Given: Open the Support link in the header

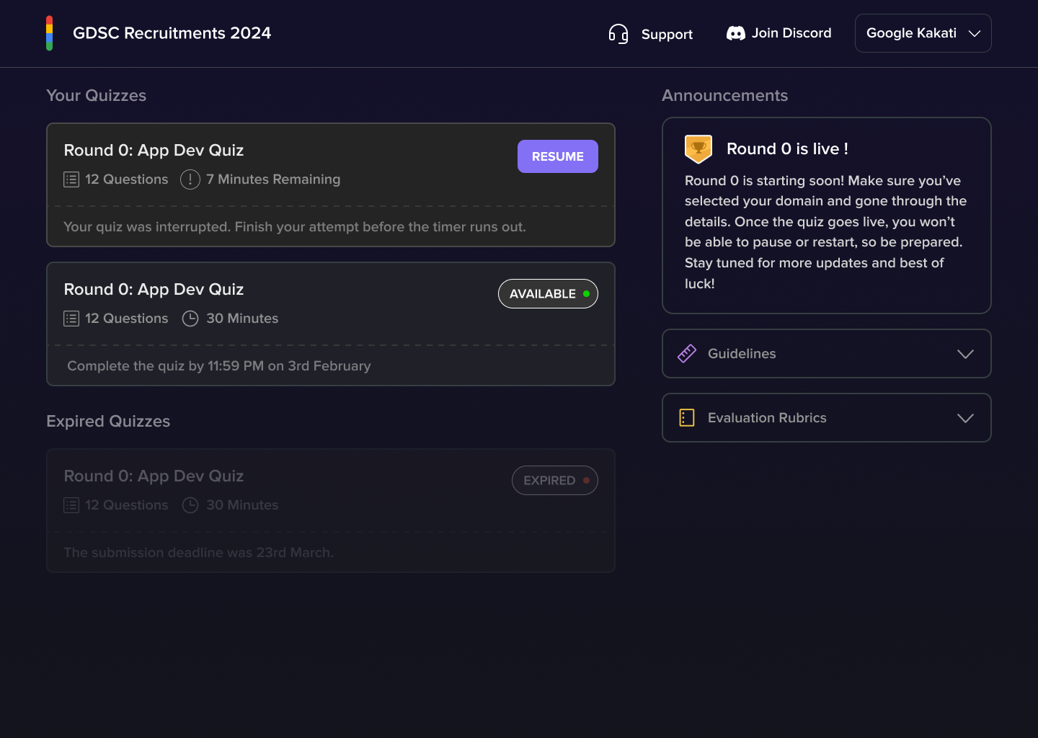Looking at the screenshot, I should tap(650, 34).
